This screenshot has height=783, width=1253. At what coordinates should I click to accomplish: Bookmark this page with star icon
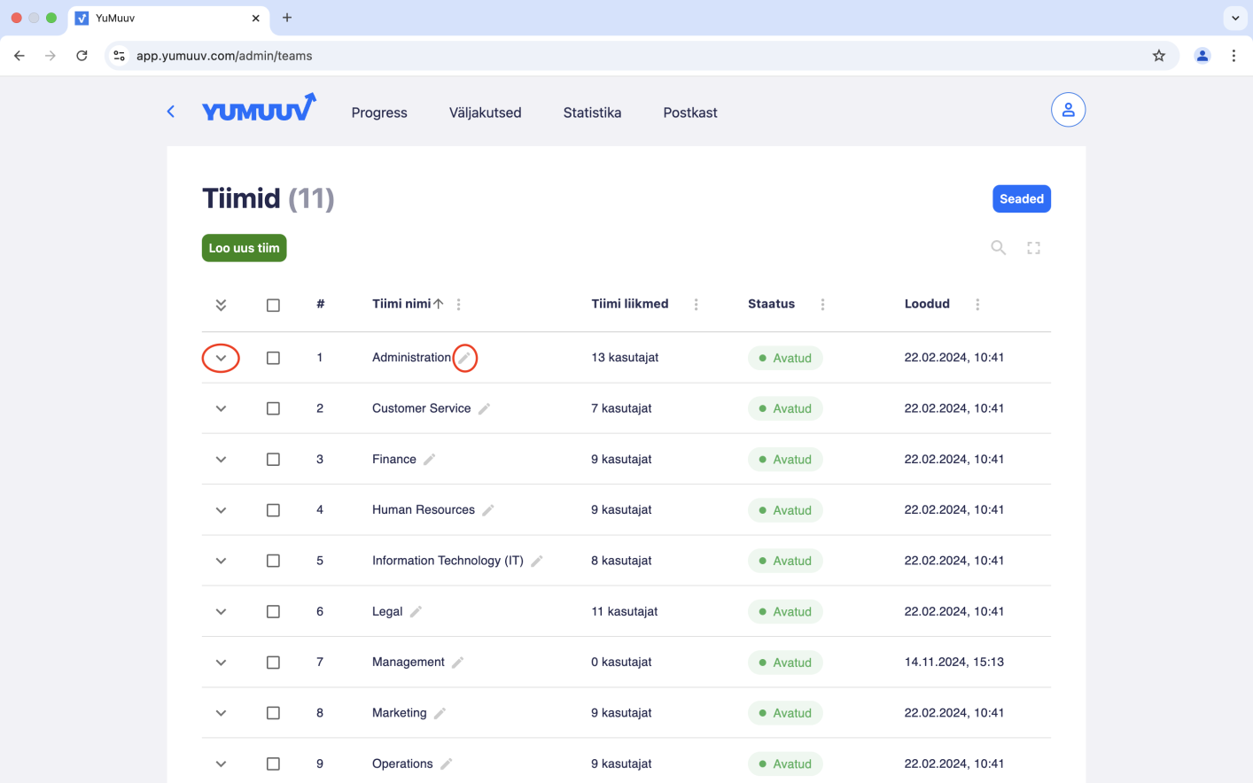pos(1159,56)
